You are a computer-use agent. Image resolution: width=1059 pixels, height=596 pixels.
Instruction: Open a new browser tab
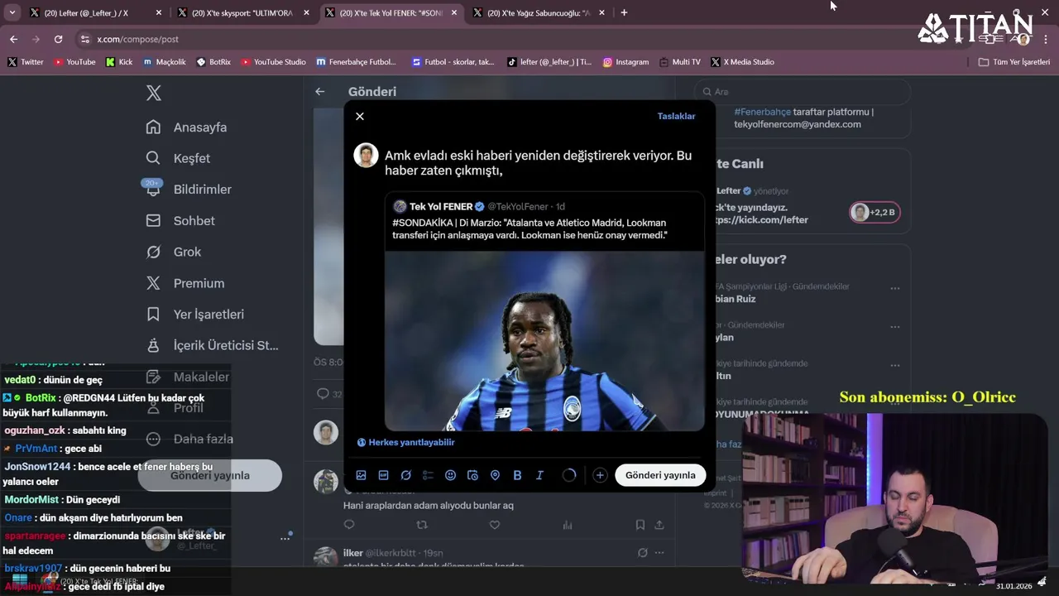pyautogui.click(x=624, y=13)
